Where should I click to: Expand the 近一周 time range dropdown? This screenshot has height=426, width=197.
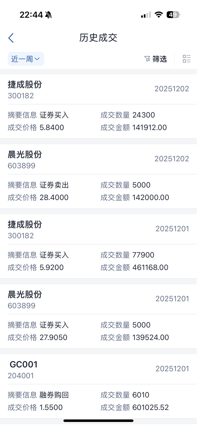click(26, 59)
